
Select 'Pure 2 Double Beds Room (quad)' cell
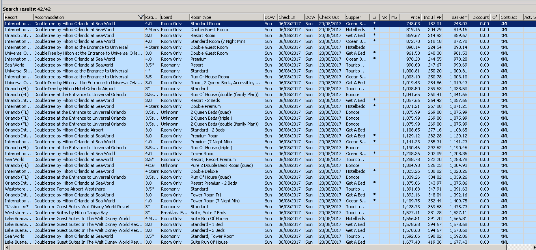(x=226, y=165)
